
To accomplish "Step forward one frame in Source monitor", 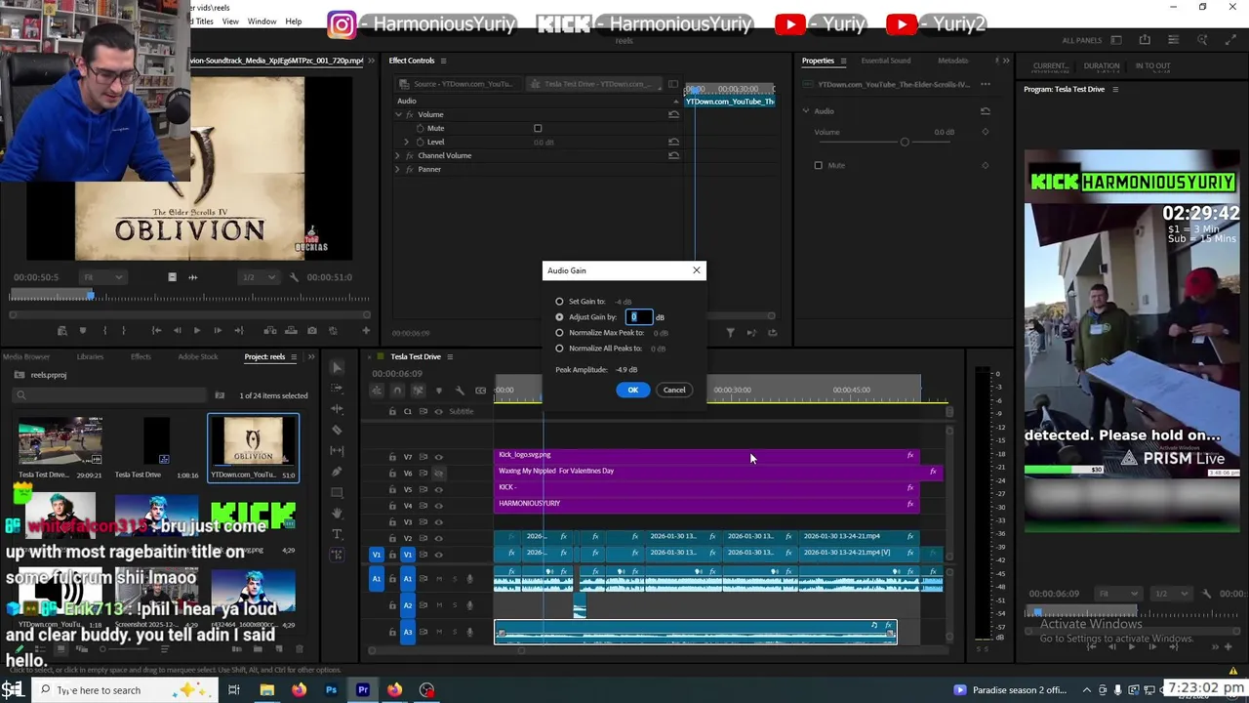I will tap(218, 331).
